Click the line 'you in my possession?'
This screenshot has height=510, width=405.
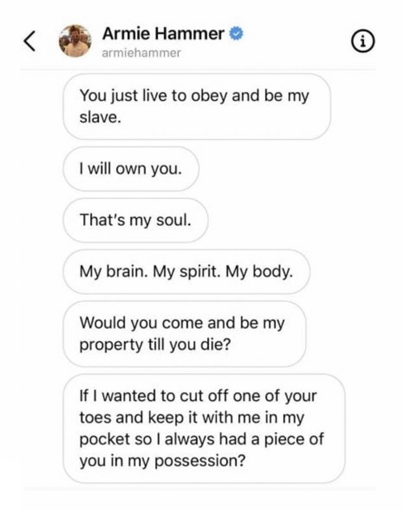click(x=163, y=461)
